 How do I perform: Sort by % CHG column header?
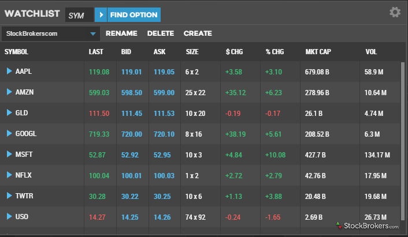coord(275,52)
